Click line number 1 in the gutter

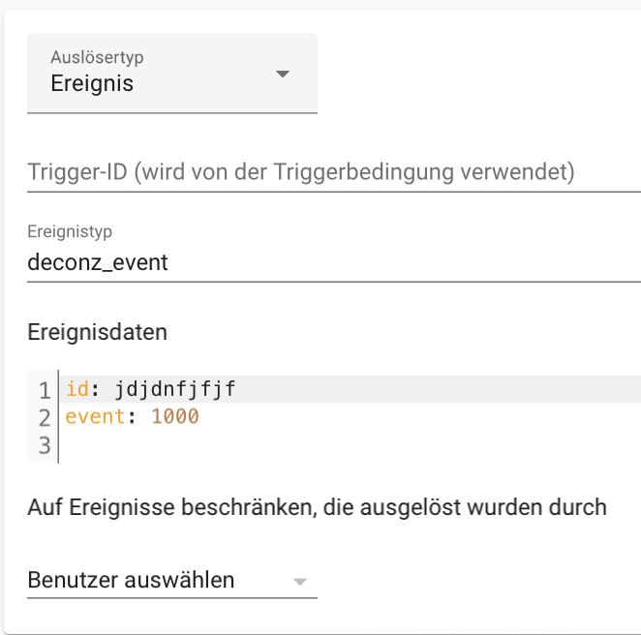(44, 391)
